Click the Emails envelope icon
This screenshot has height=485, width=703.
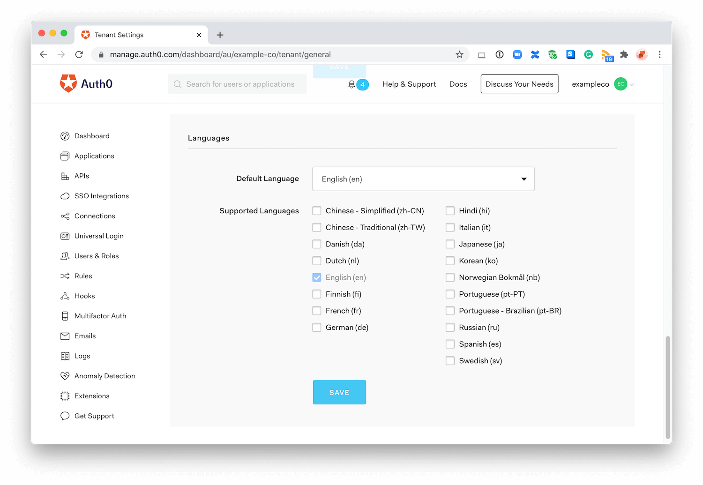pos(65,336)
